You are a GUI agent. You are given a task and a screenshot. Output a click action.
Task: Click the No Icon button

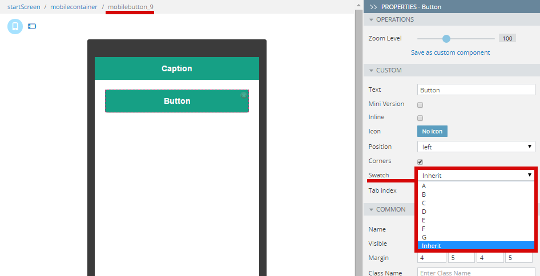(432, 131)
